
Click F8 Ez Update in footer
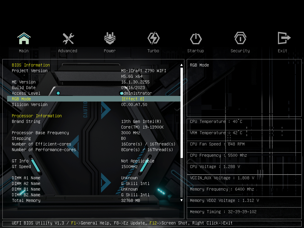[129, 223]
